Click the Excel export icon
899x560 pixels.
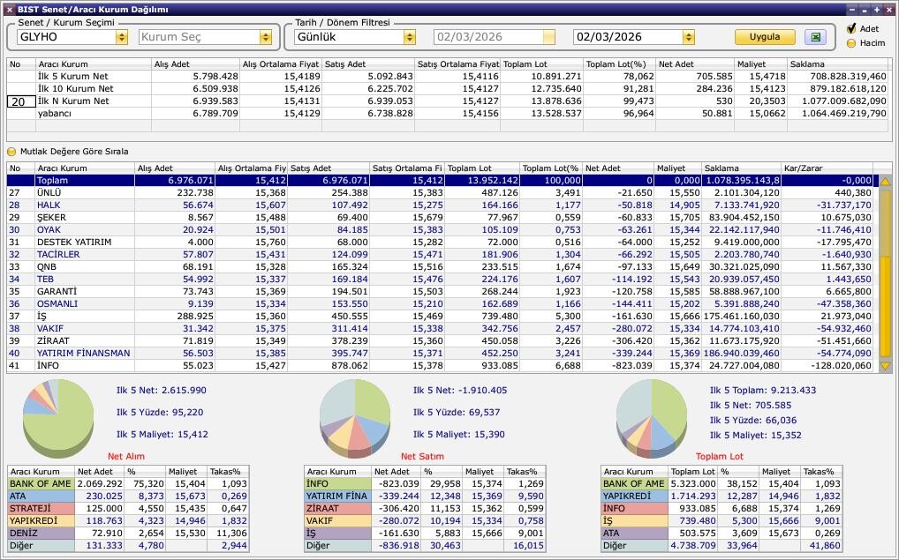tap(816, 37)
